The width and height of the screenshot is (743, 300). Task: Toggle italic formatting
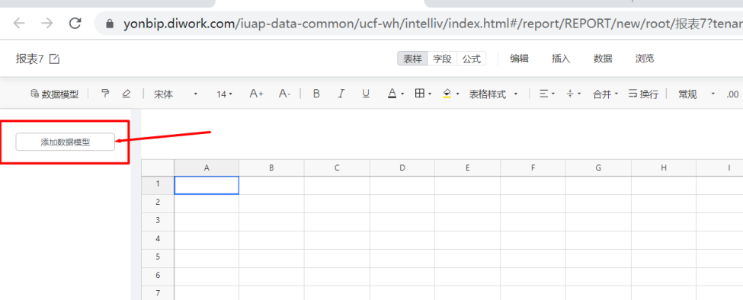341,94
